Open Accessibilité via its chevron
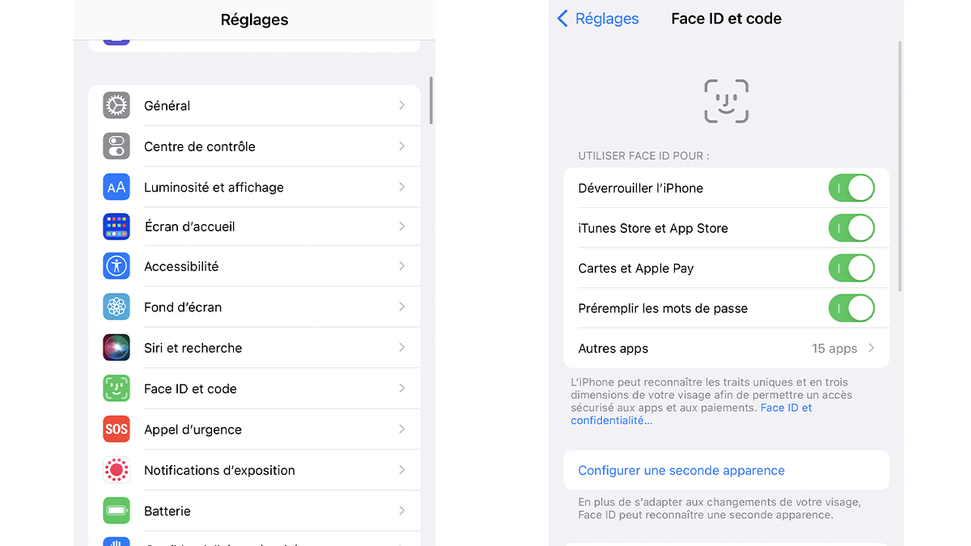 point(402,266)
